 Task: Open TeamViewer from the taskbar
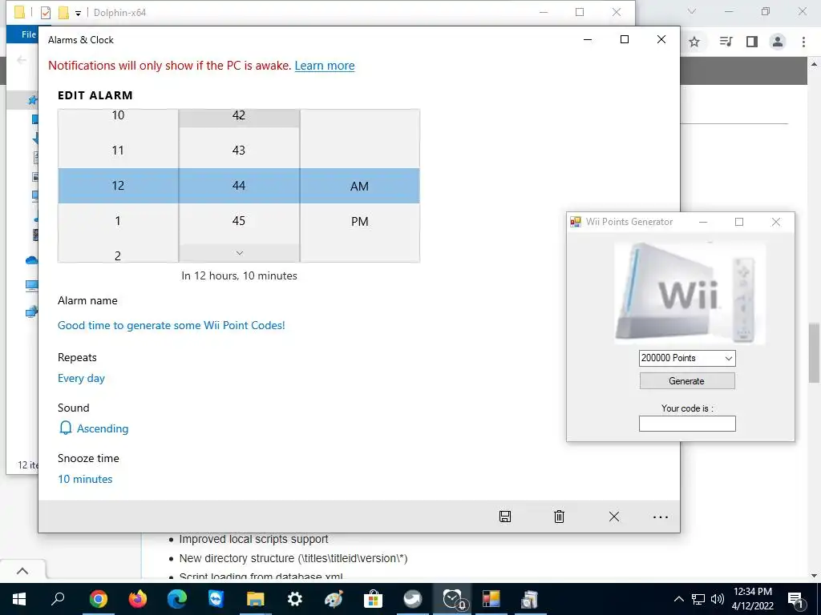click(216, 599)
